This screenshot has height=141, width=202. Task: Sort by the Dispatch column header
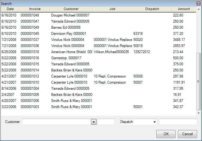(x=152, y=9)
